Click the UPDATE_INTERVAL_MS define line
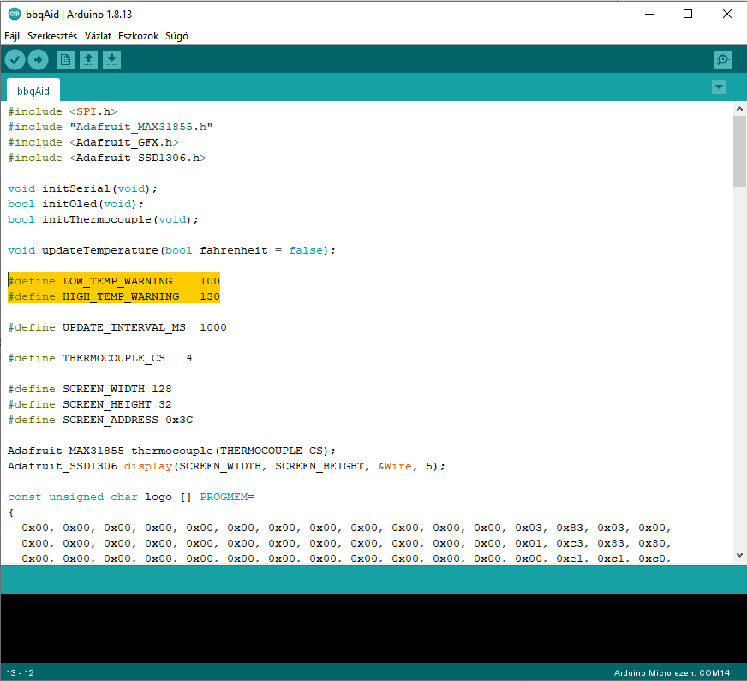Screen dimensions: 747x681 [117, 327]
